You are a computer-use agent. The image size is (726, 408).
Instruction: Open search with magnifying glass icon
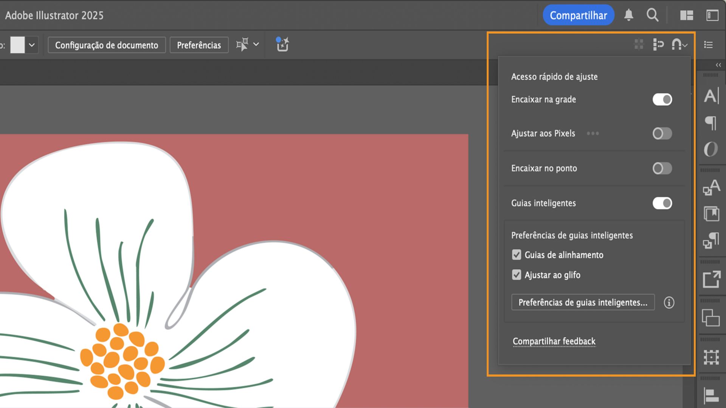[652, 15]
